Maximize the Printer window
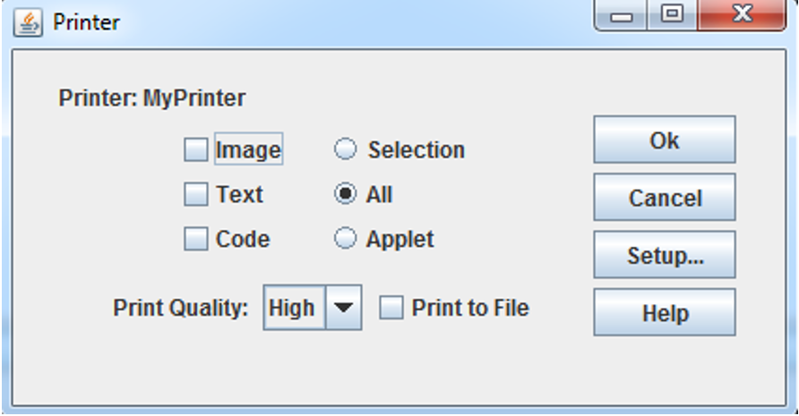Screen dimensions: 799x416 click(673, 15)
